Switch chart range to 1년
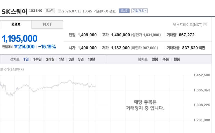 61,59
